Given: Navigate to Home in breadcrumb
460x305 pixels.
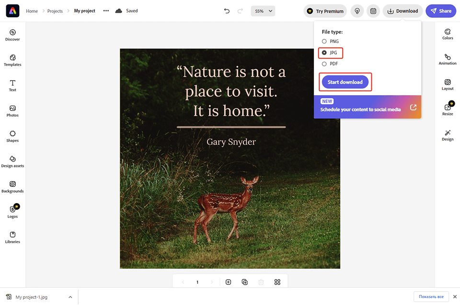Looking at the screenshot, I should click(32, 11).
